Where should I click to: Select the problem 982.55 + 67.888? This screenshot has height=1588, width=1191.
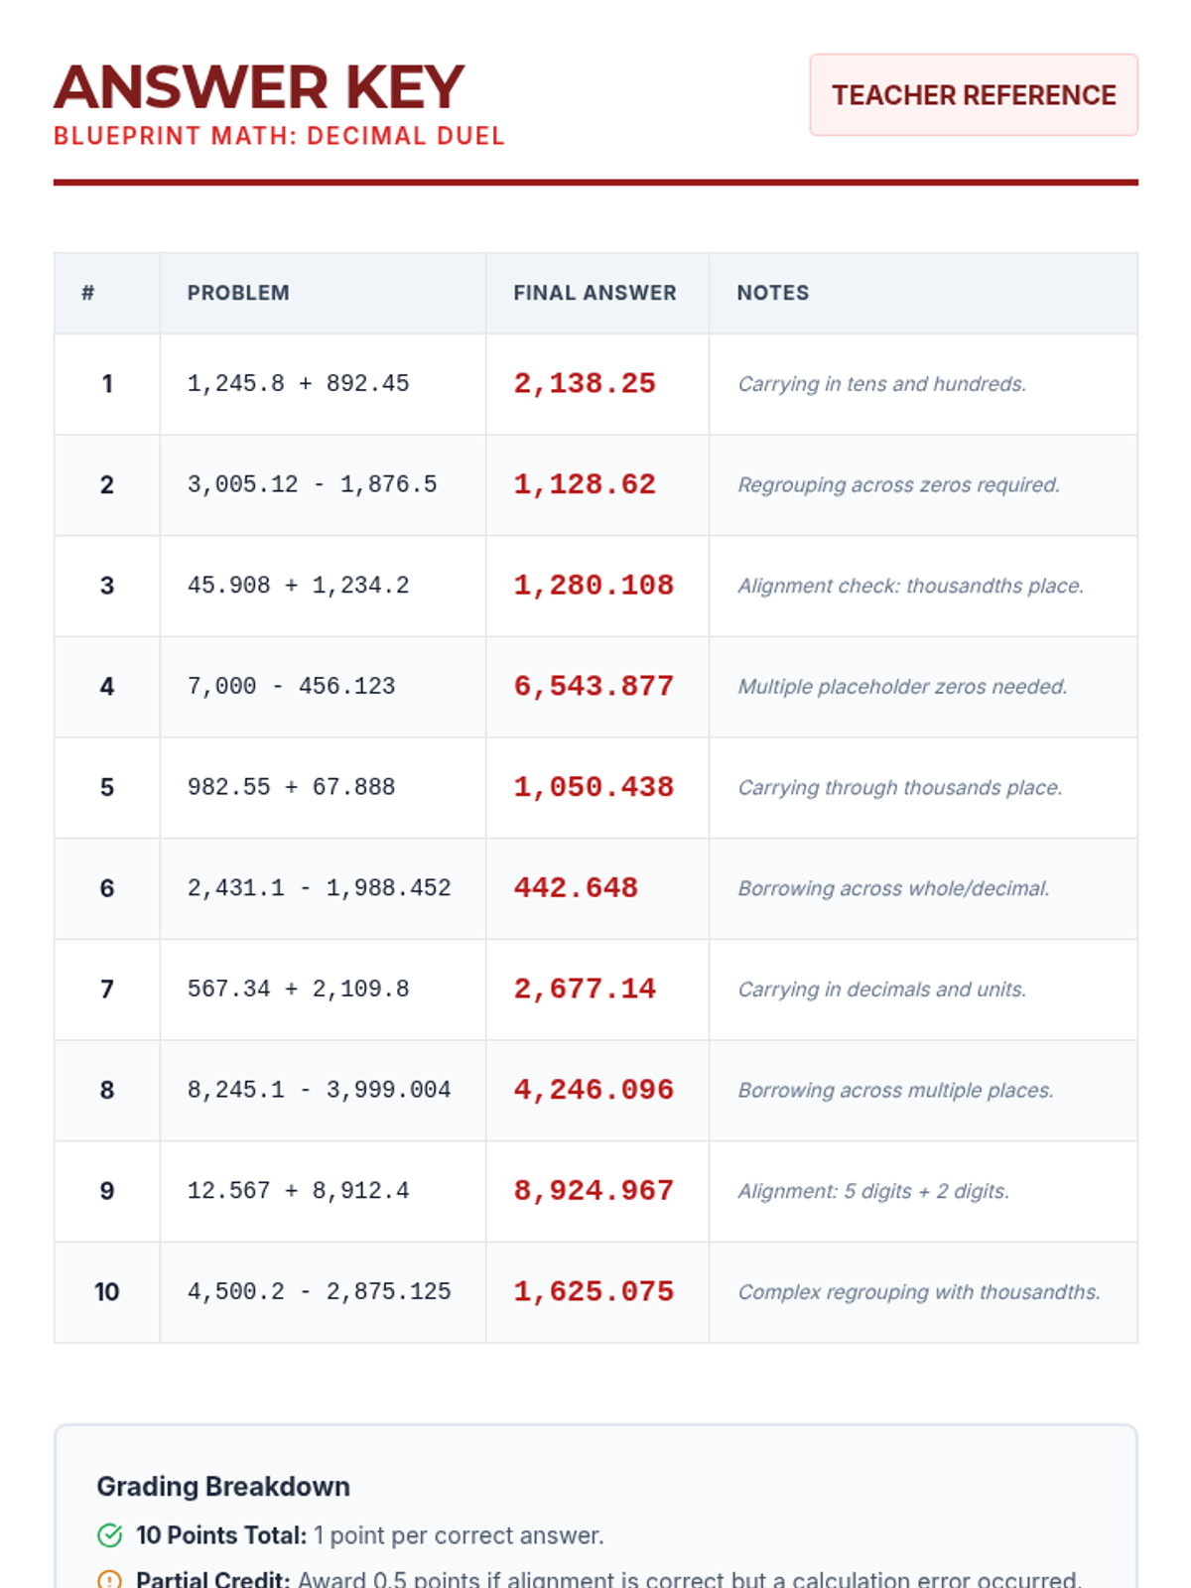point(291,787)
